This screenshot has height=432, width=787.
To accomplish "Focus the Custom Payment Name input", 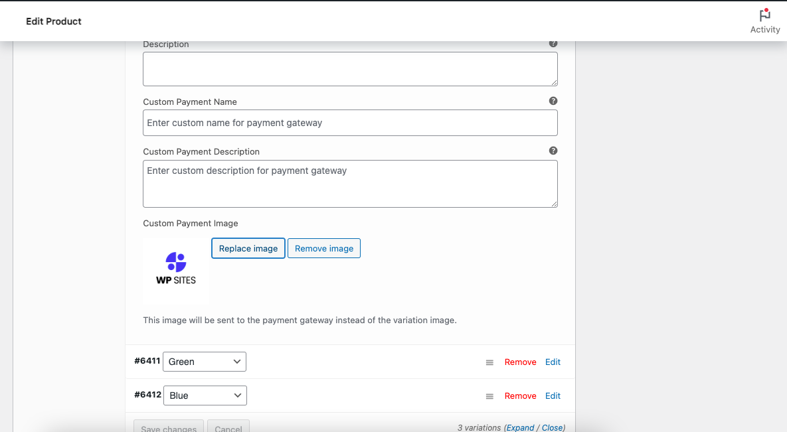I will pyautogui.click(x=350, y=123).
